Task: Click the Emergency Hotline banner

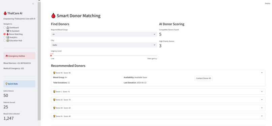Action: [x=20, y=56]
